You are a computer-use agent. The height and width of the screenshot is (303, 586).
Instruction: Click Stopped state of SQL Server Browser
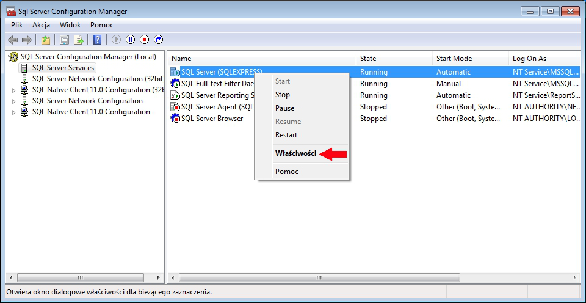click(374, 119)
